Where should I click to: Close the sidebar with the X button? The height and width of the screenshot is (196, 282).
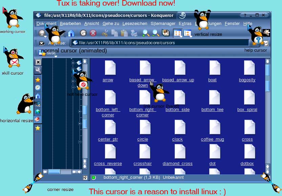pyautogui.click(x=38, y=62)
